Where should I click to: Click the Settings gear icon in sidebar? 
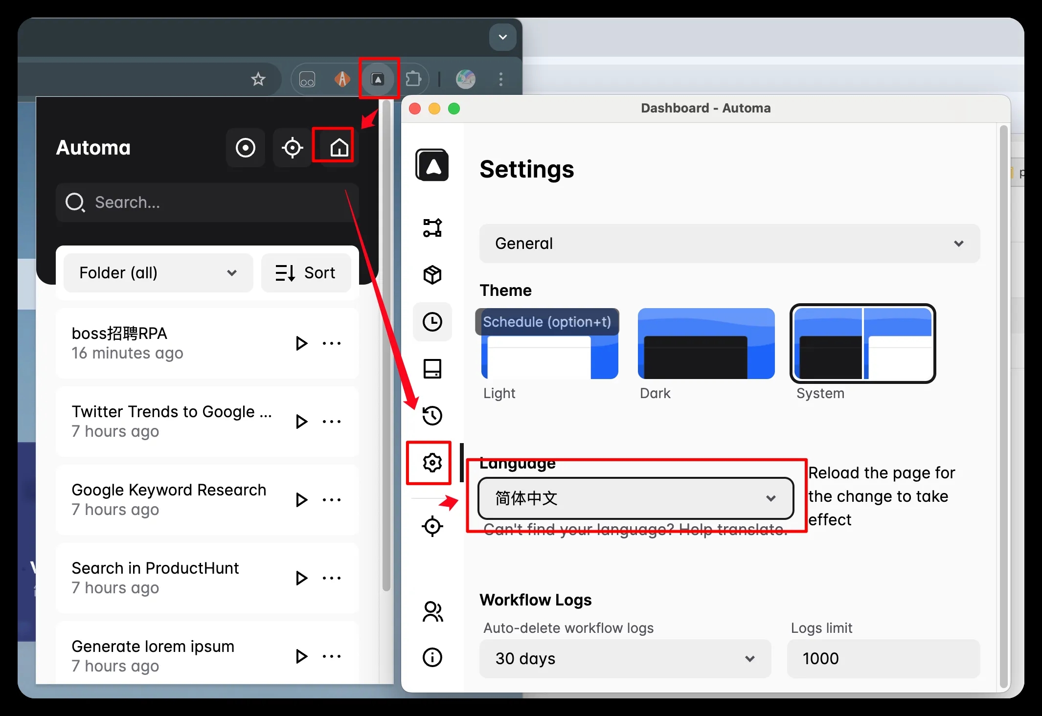pos(432,463)
